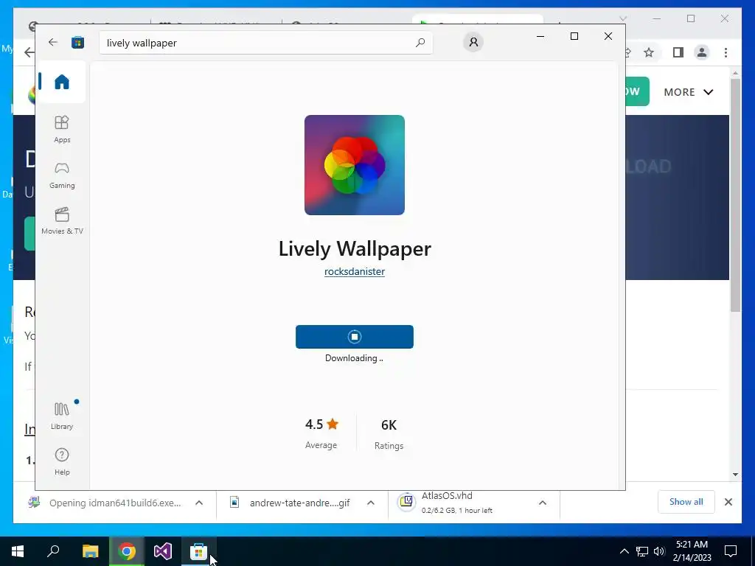Image resolution: width=755 pixels, height=566 pixels.
Task: Open the Gaming section in sidebar
Action: [x=62, y=175]
